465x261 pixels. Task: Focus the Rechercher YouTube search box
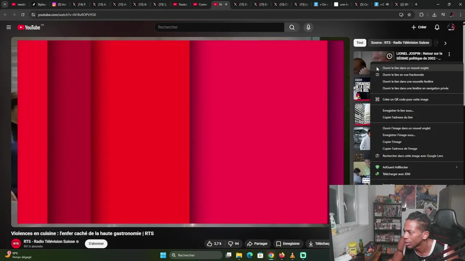coord(219,27)
